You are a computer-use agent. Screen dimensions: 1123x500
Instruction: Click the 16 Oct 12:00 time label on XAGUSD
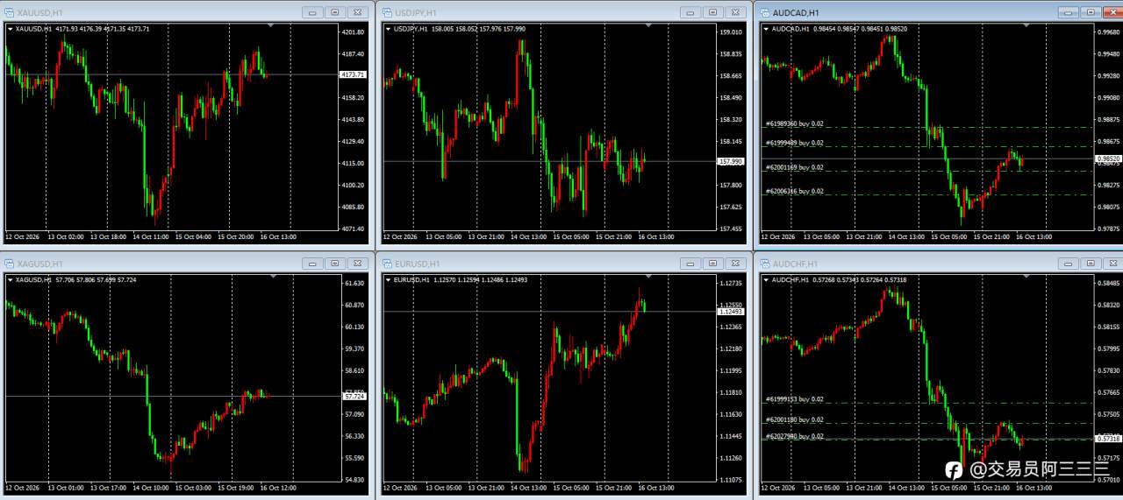pos(278,488)
